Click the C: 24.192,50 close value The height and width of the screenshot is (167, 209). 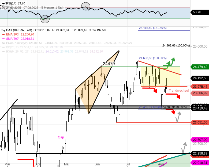point(97,30)
